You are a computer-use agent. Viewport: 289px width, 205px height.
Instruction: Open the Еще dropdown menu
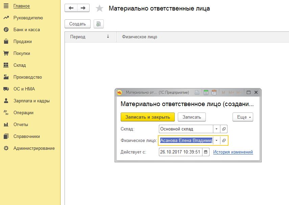[x=243, y=117]
